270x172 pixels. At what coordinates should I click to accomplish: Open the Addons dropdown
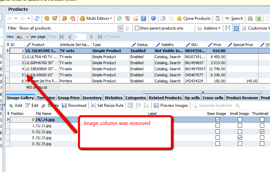point(209,28)
